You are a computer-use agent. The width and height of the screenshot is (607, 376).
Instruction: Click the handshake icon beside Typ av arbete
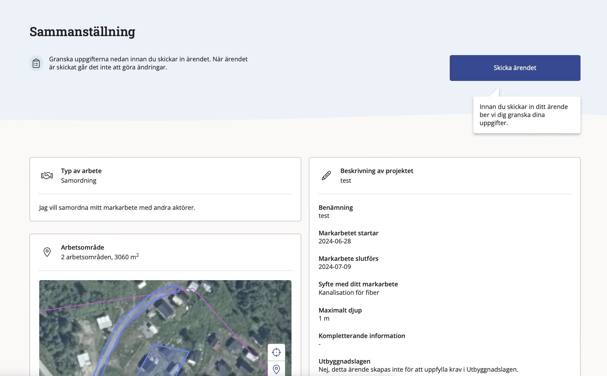tap(47, 176)
